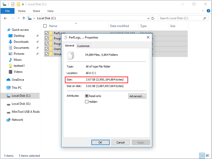Open Documents in Quick access

pyautogui.click(x=21, y=48)
